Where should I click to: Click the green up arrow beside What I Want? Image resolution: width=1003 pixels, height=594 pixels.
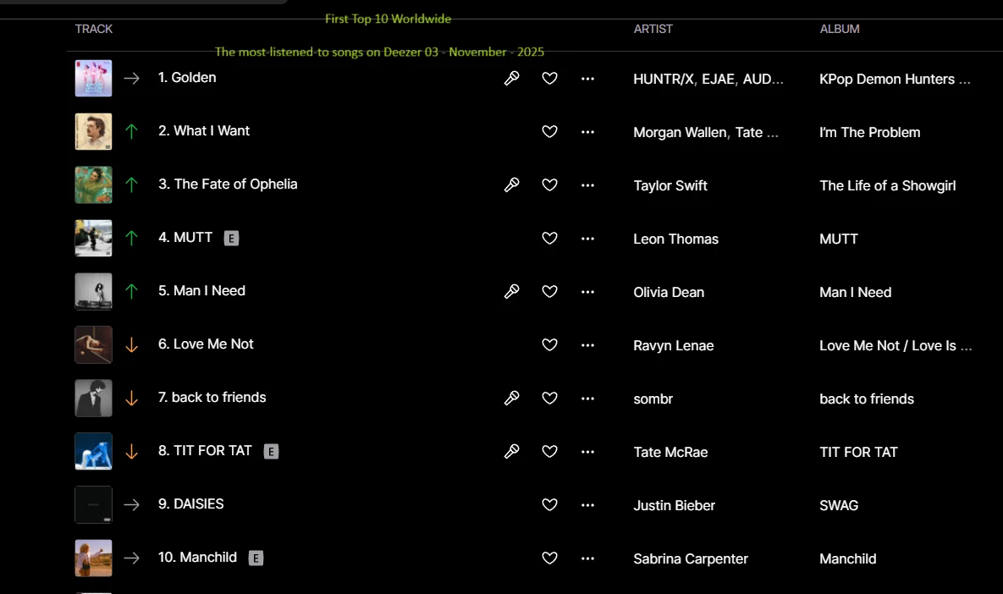[x=132, y=132]
